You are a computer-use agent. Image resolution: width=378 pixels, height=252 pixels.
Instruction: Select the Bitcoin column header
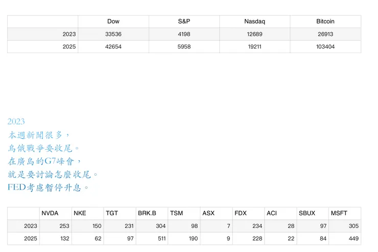point(325,21)
